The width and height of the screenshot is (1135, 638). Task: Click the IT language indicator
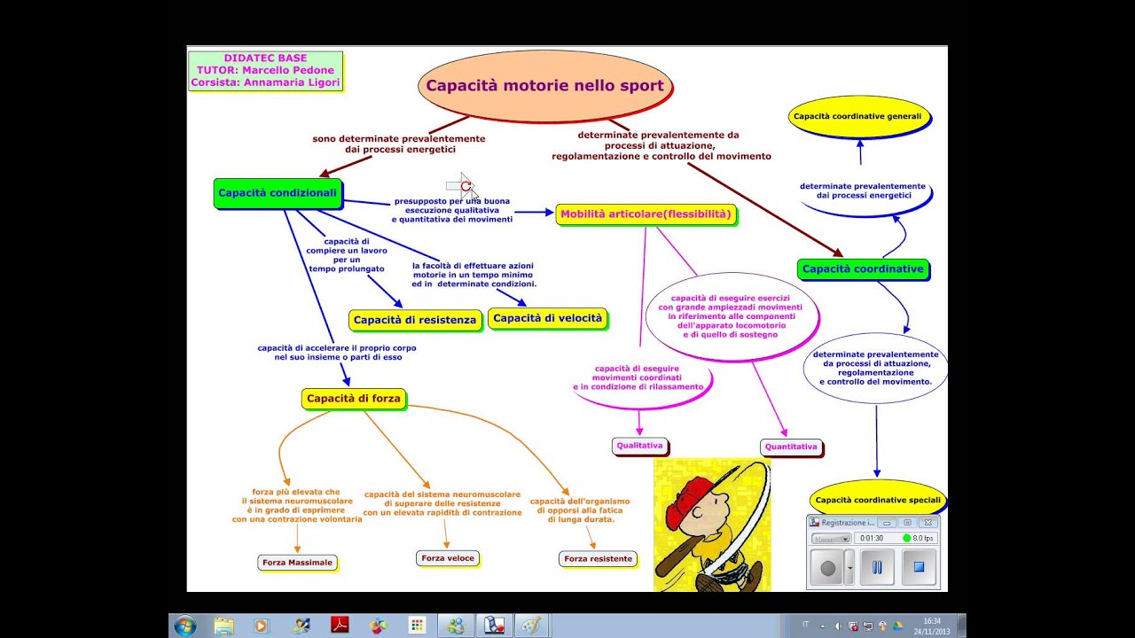805,625
